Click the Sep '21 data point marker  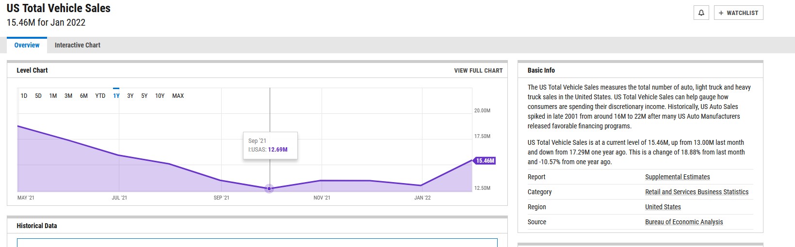coord(270,188)
